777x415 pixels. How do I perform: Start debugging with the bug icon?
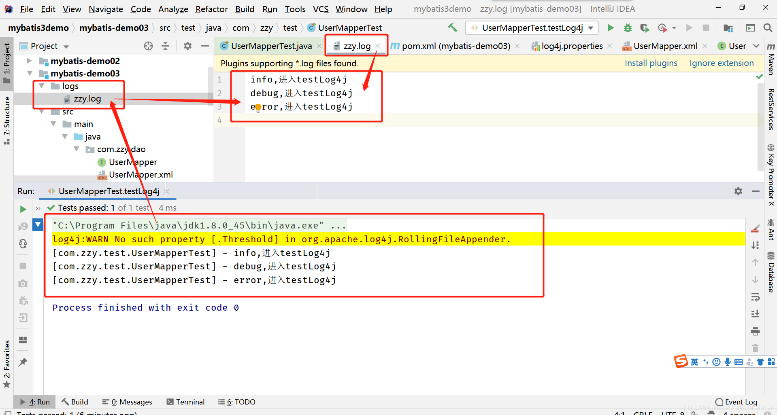[628, 28]
